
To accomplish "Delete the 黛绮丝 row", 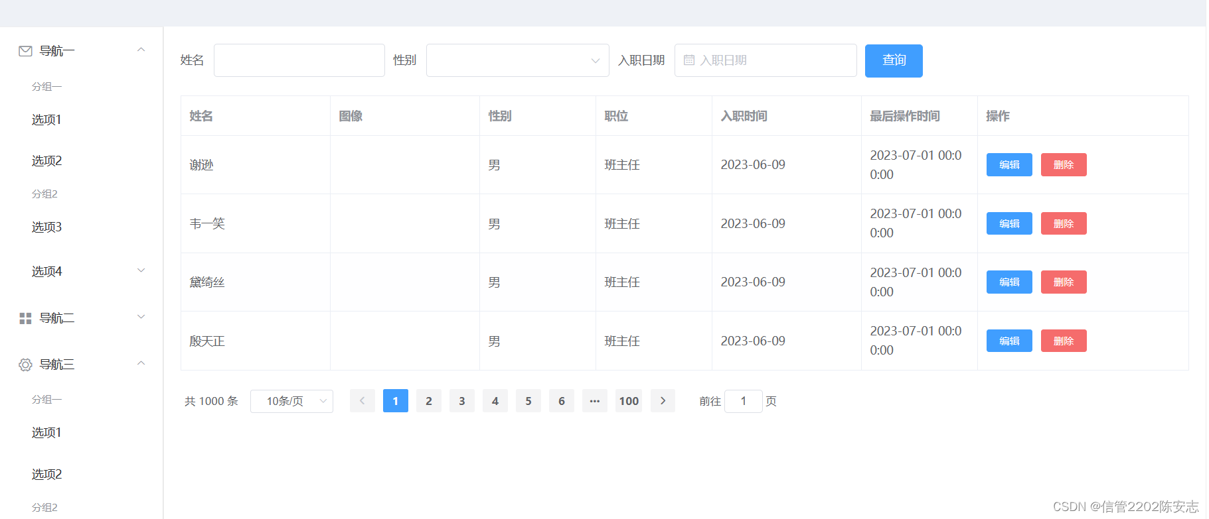I will click(x=1064, y=282).
